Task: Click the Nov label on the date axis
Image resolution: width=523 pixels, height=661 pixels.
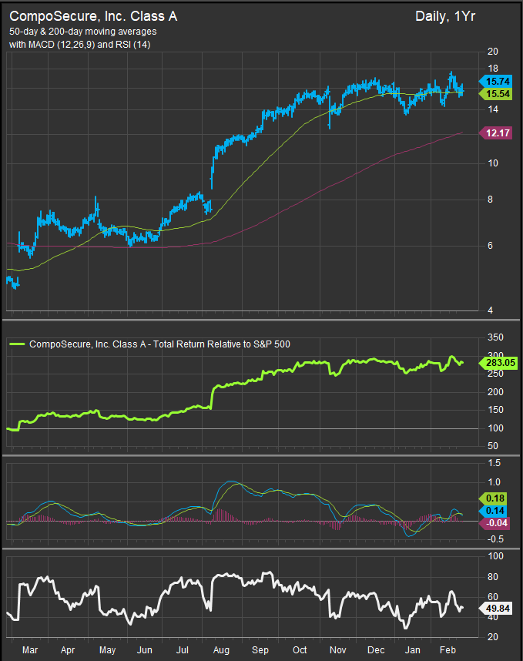Action: tap(338, 650)
